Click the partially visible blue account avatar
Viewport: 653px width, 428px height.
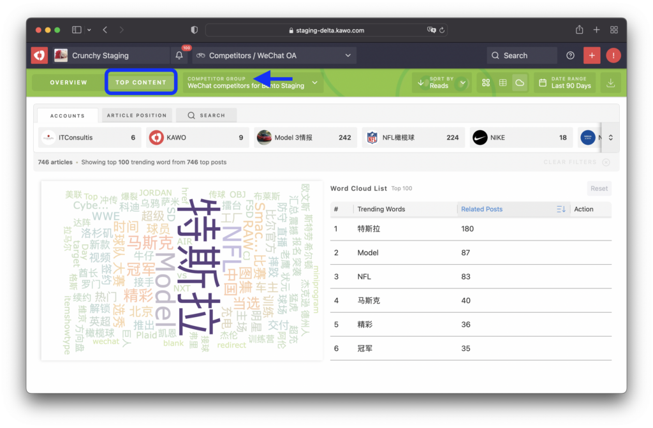pos(587,138)
